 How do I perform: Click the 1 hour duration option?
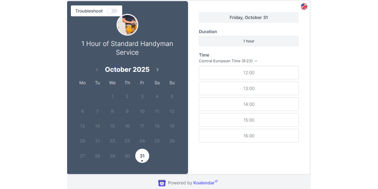click(249, 41)
